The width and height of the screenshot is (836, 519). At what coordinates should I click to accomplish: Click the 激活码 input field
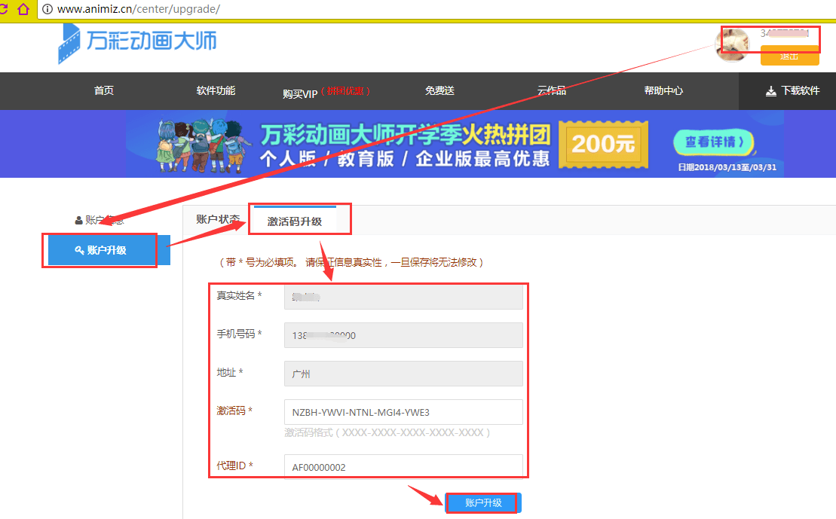(403, 412)
